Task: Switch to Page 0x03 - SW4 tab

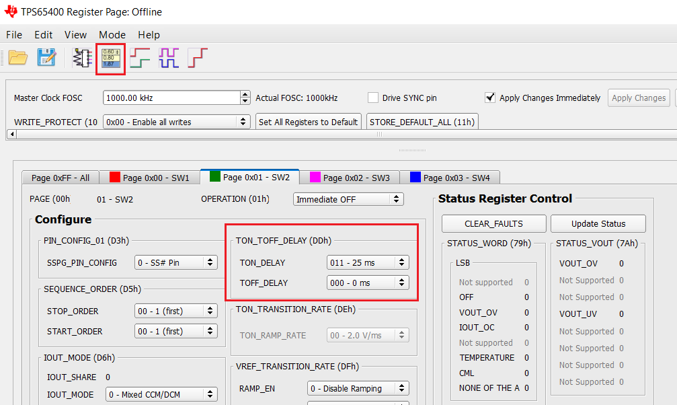Action: point(450,178)
